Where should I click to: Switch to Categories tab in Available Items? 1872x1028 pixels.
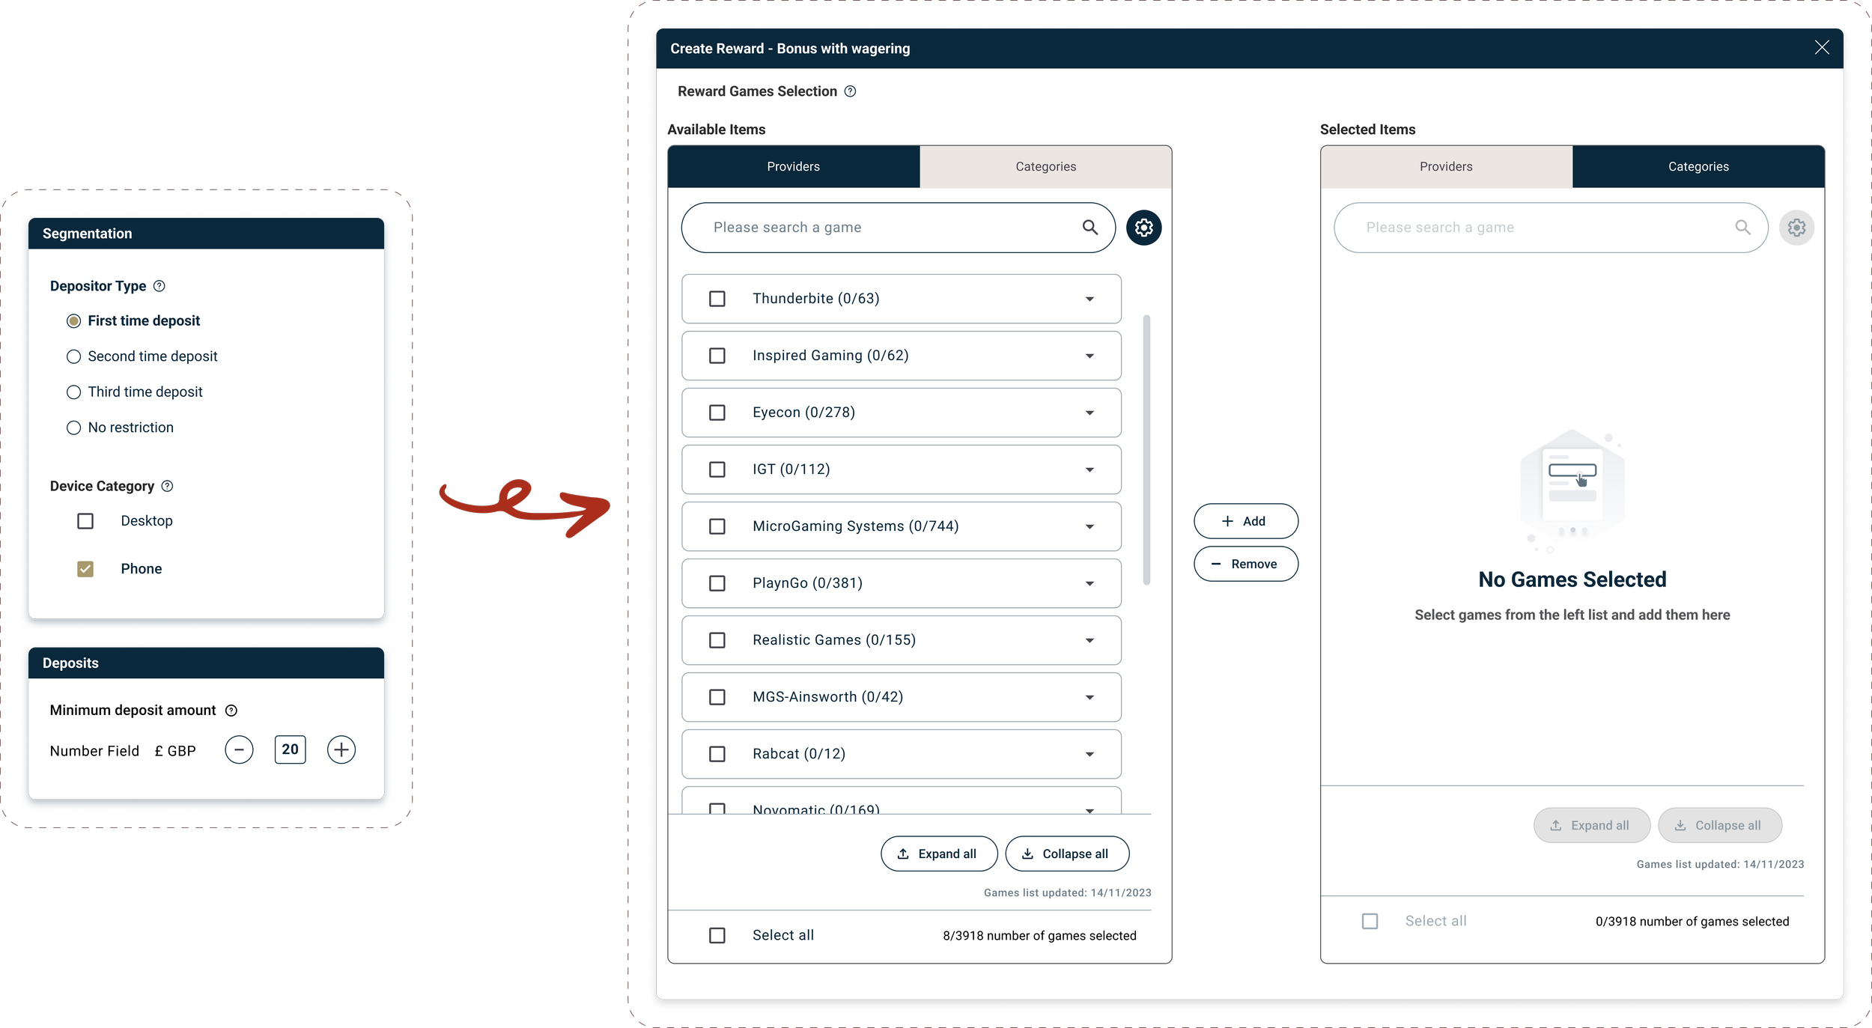tap(1045, 166)
